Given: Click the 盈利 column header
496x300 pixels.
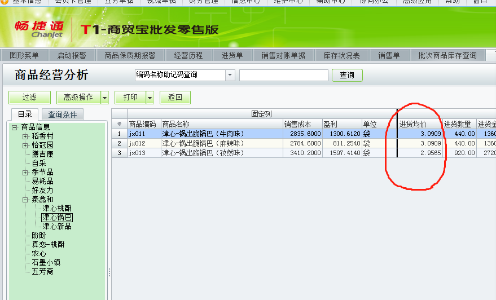Looking at the screenshot, I should coord(342,124).
